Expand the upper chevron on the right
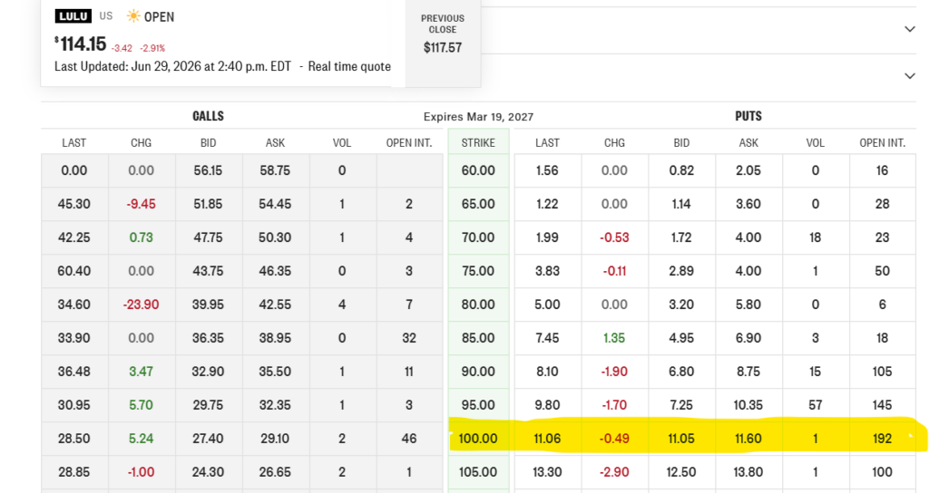Viewport: 929px width, 493px height. coord(909,29)
